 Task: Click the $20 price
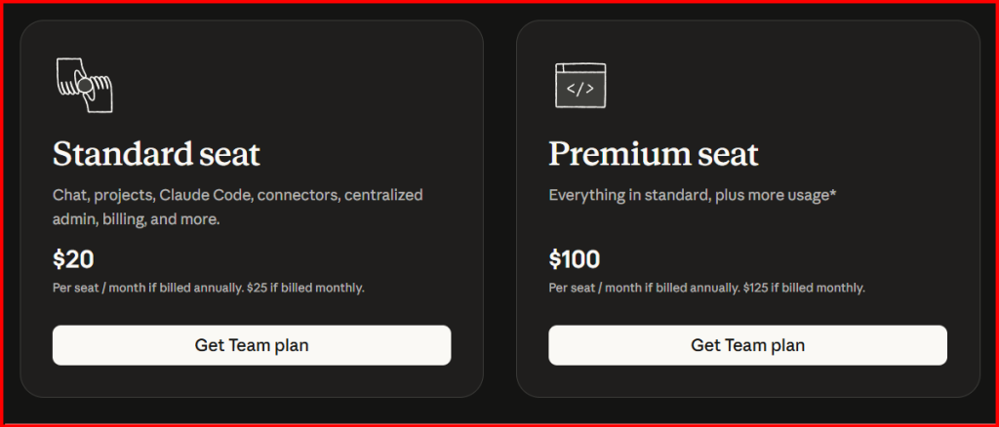point(73,259)
